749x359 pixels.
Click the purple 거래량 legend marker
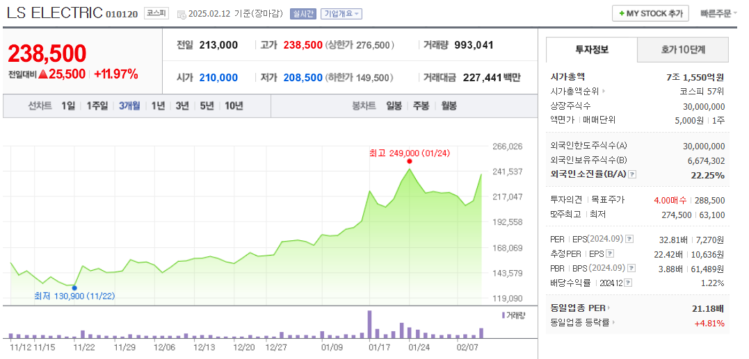point(503,315)
